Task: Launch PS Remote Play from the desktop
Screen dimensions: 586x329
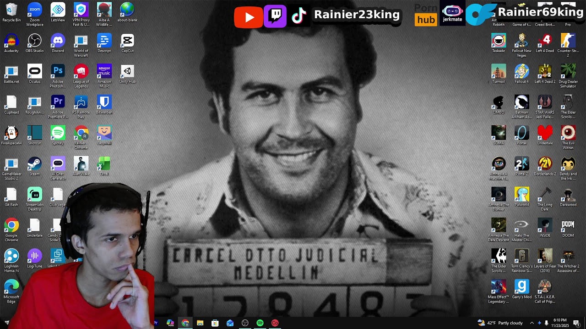Action: tap(81, 107)
